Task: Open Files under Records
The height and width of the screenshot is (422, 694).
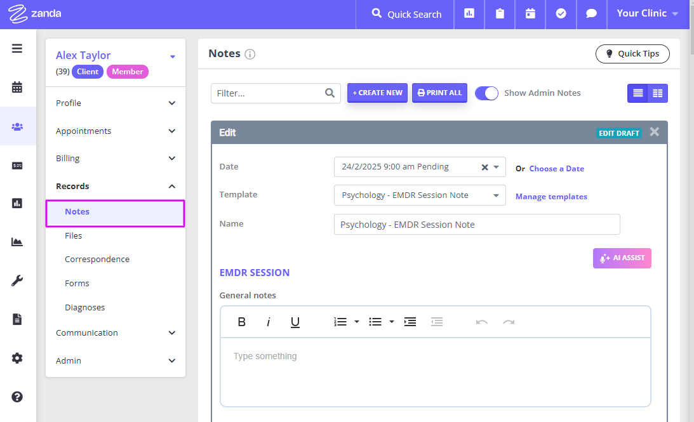Action: tap(74, 235)
